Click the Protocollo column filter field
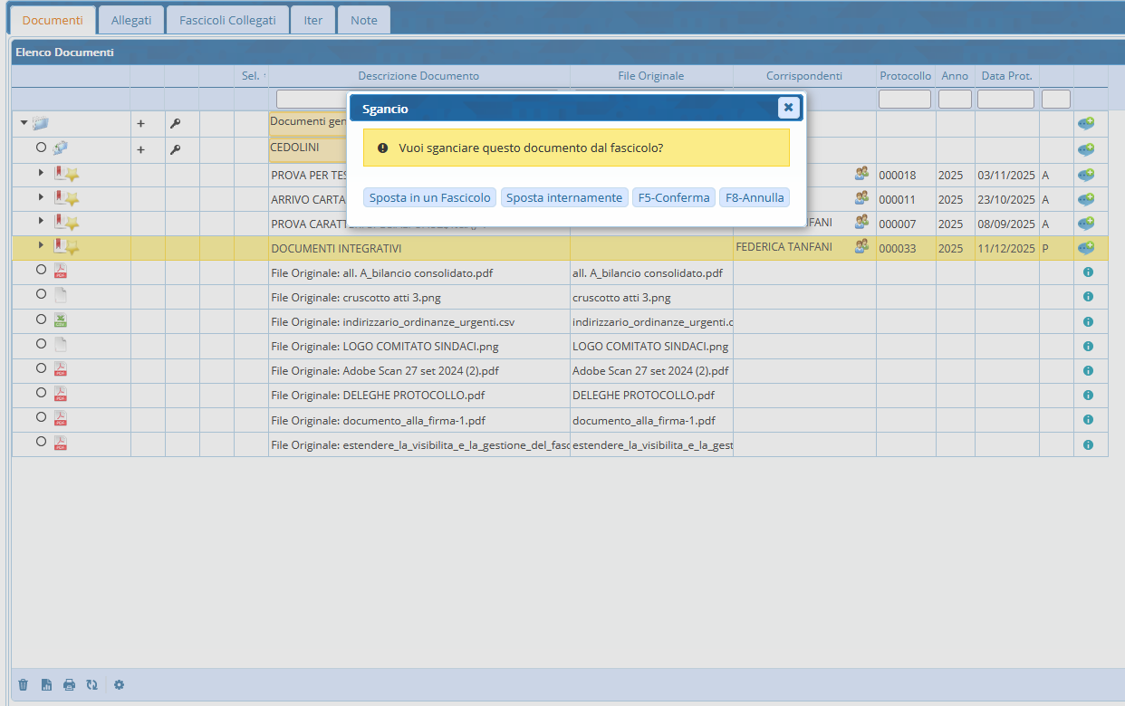The image size is (1125, 706). click(x=904, y=100)
